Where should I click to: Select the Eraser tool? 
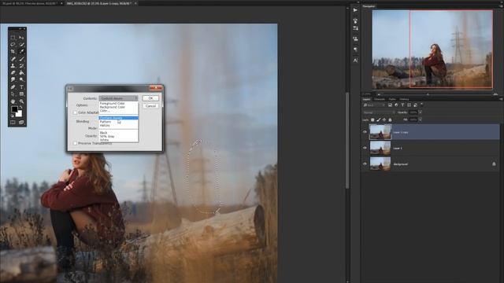(x=13, y=72)
